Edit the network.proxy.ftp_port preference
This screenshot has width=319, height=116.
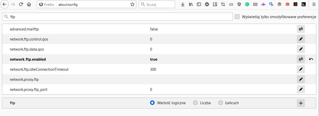point(301,89)
